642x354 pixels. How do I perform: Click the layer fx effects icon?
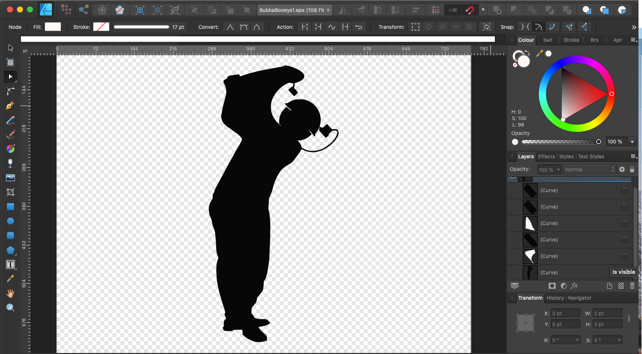click(x=574, y=286)
